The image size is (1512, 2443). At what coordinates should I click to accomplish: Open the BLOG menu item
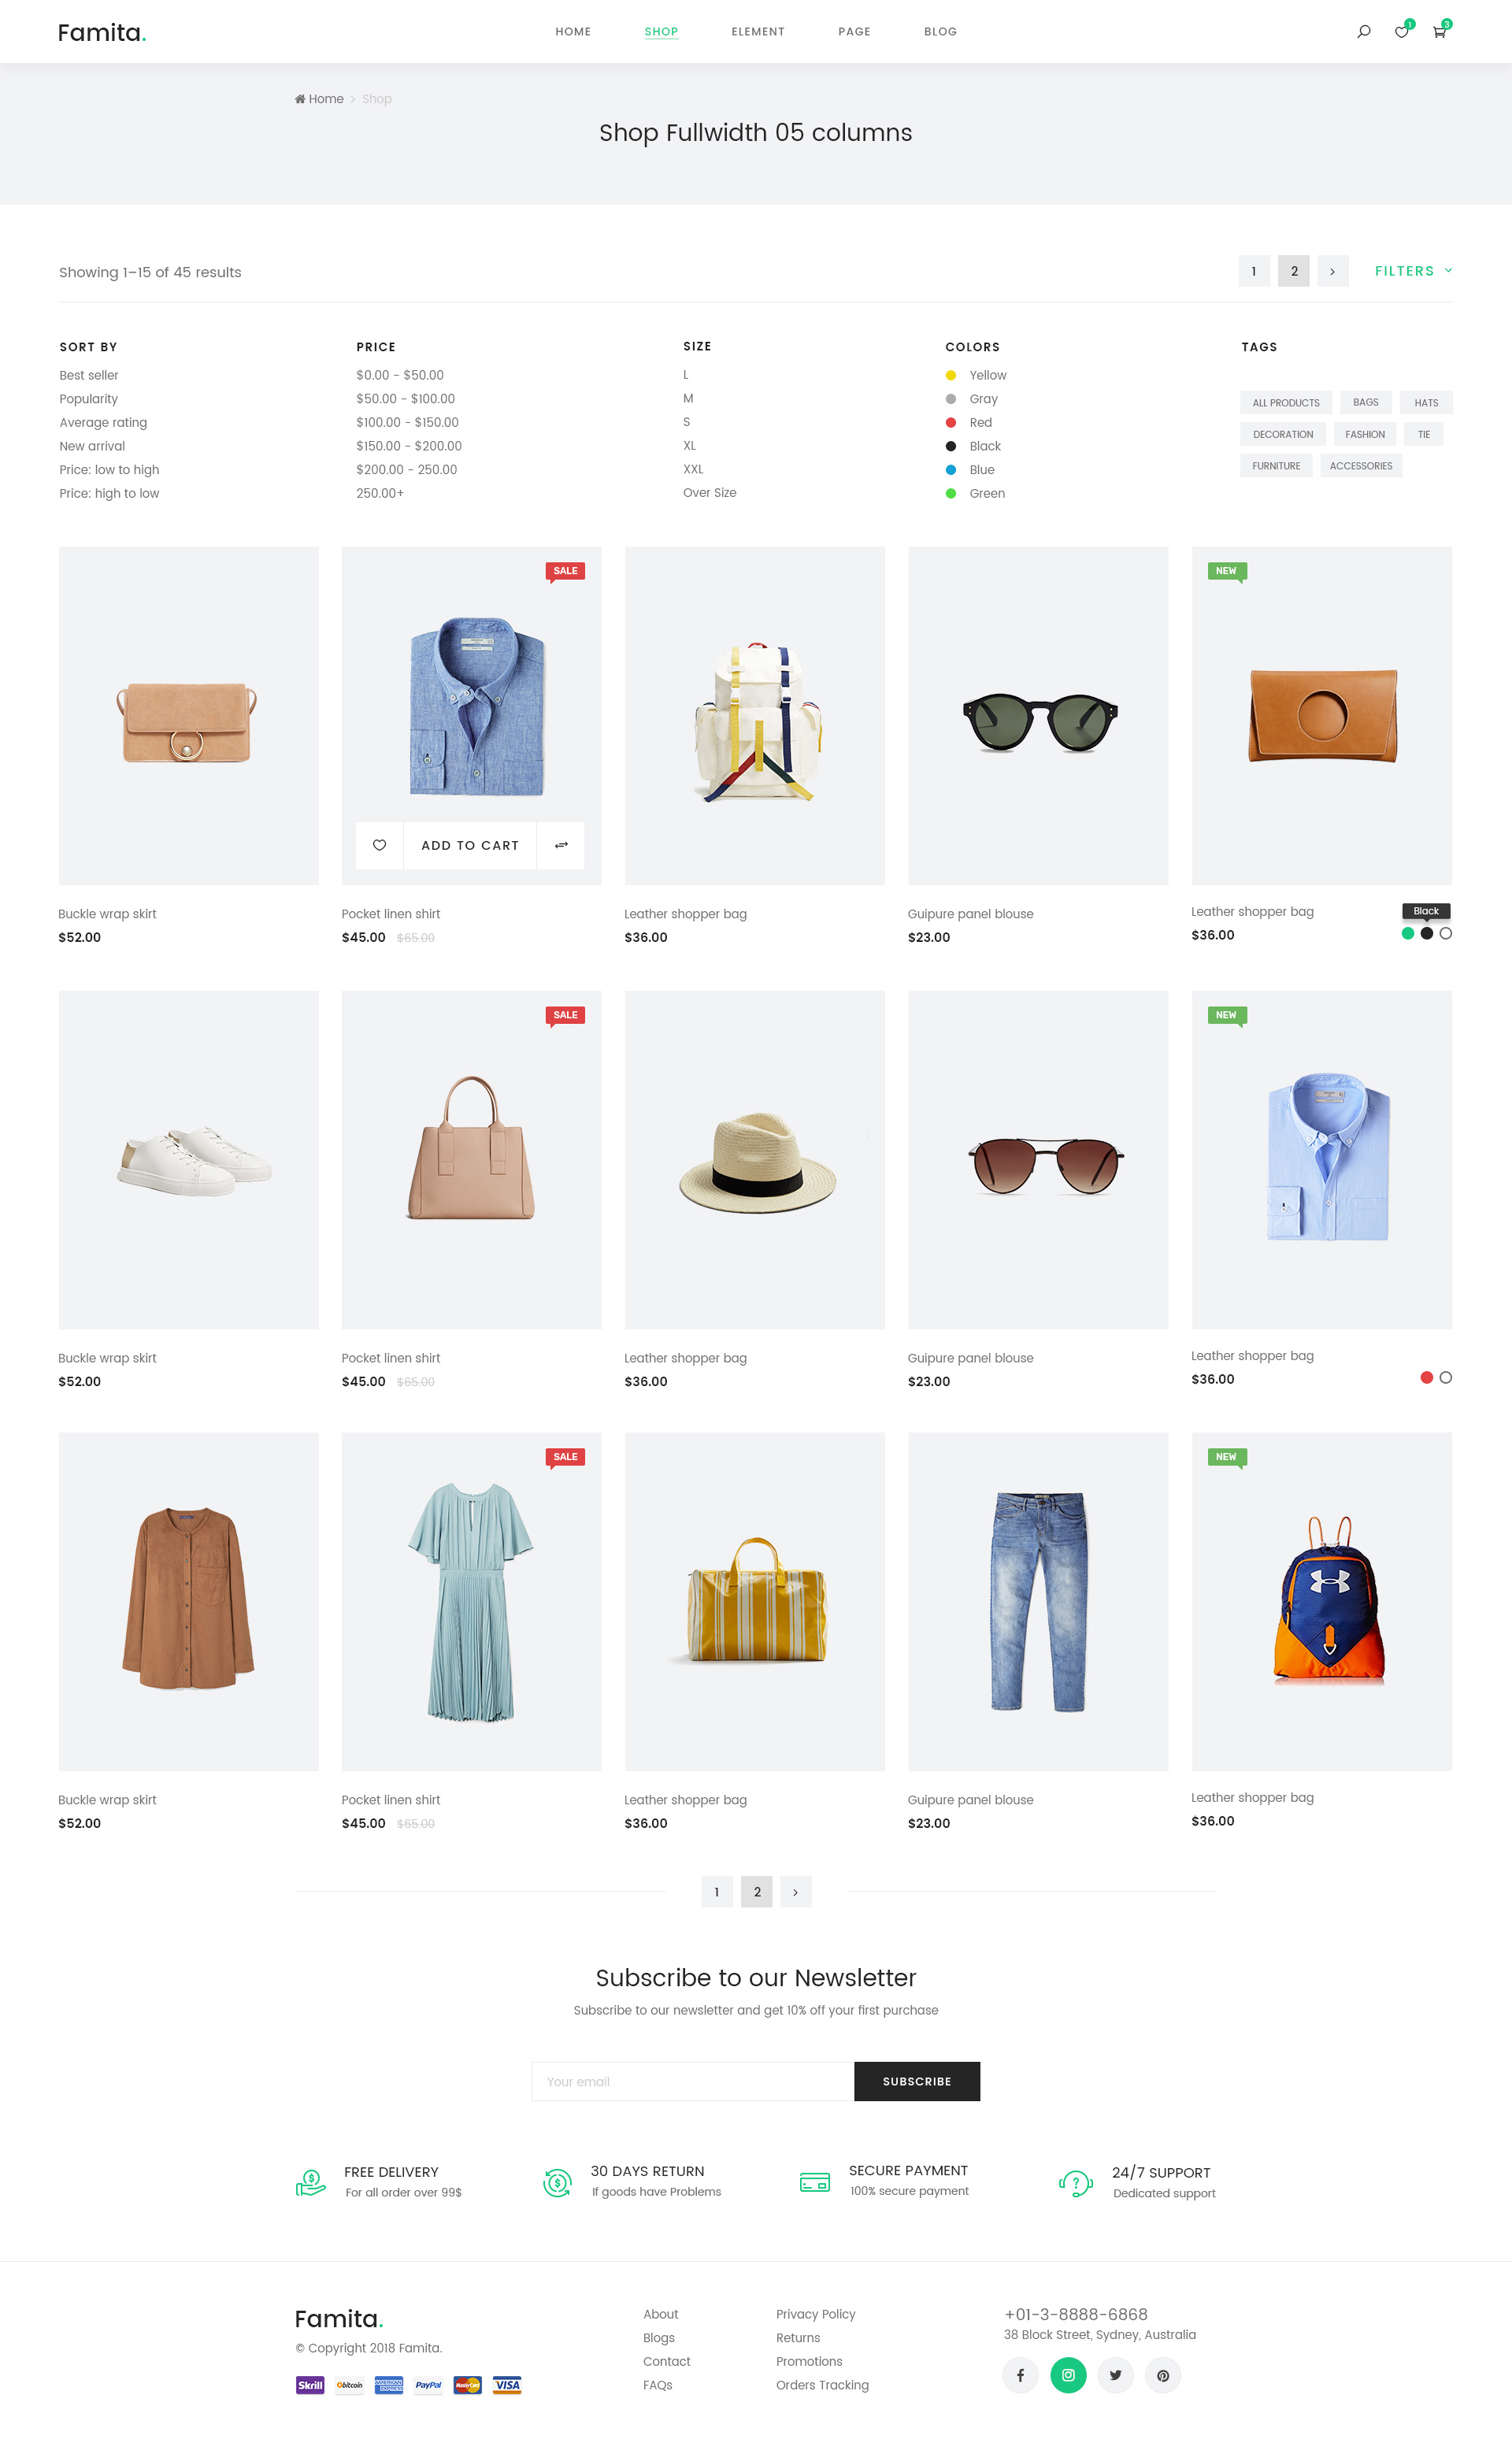coord(940,32)
